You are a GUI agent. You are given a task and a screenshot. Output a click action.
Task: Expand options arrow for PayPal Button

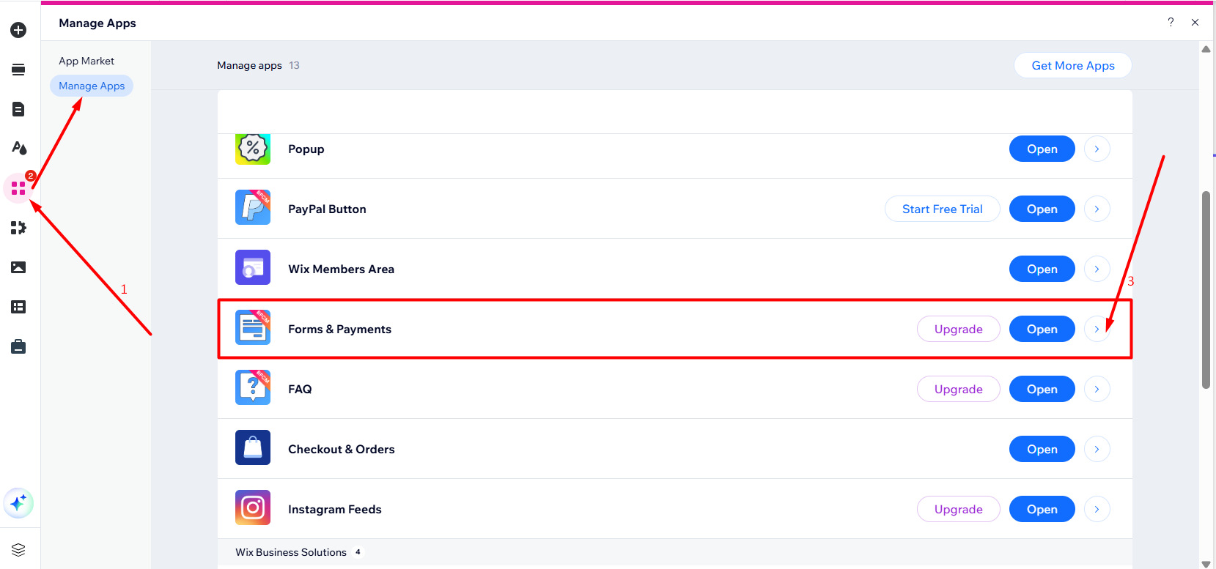(1097, 209)
